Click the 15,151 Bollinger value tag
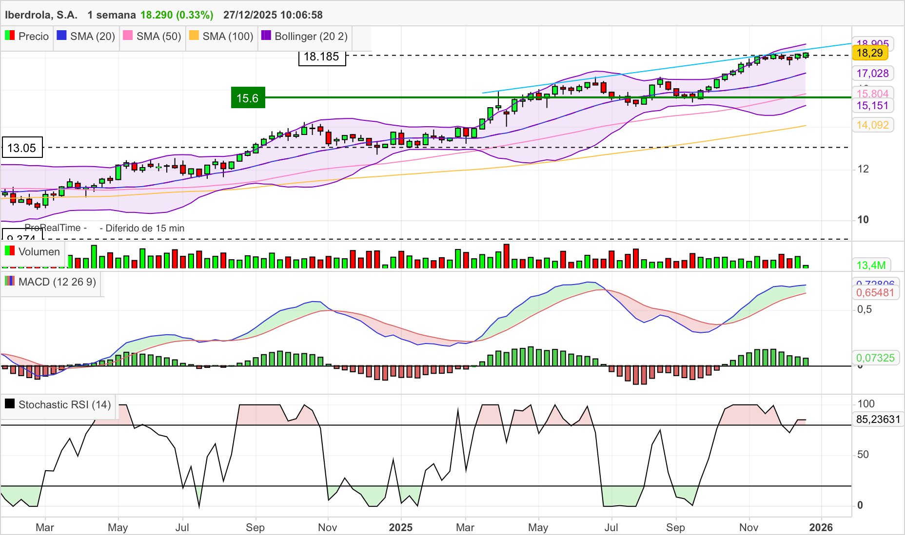 click(873, 106)
